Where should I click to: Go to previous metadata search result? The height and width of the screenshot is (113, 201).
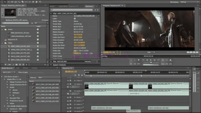tap(95, 10)
